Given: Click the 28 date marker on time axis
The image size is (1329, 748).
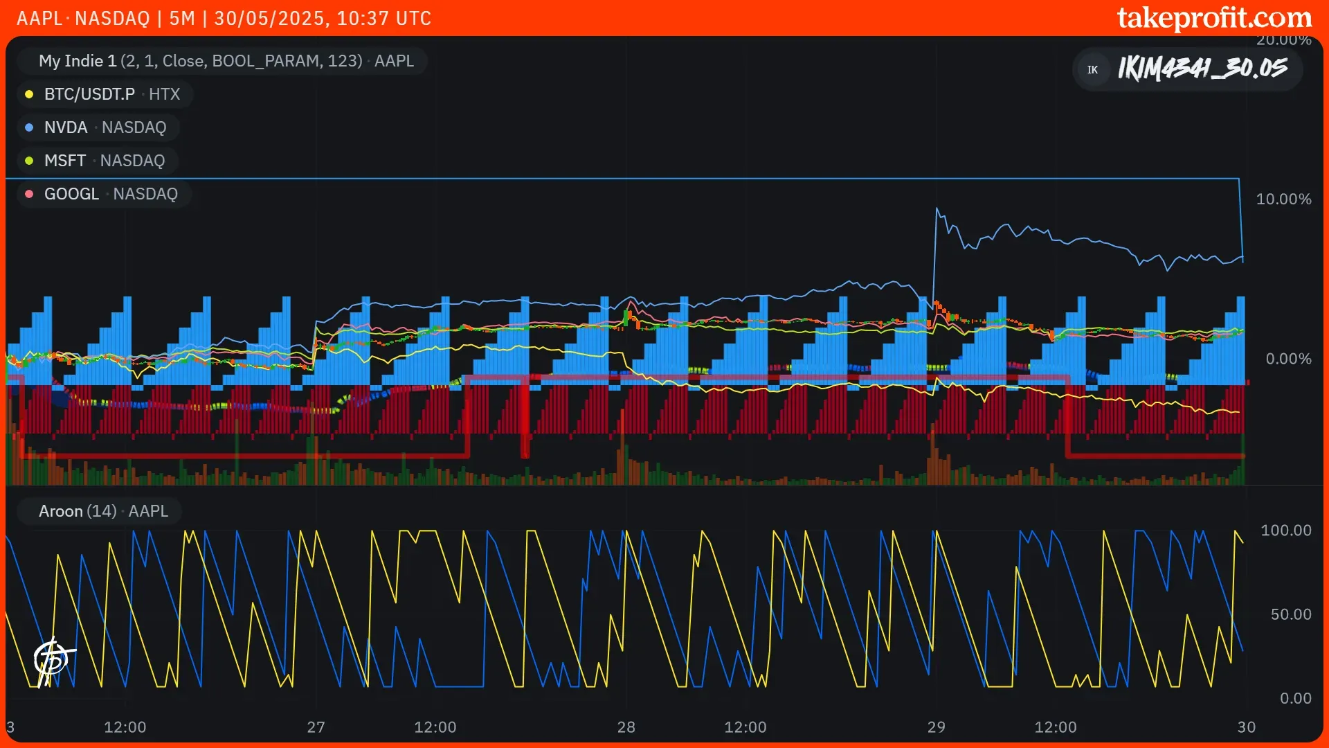Looking at the screenshot, I should pos(626,727).
